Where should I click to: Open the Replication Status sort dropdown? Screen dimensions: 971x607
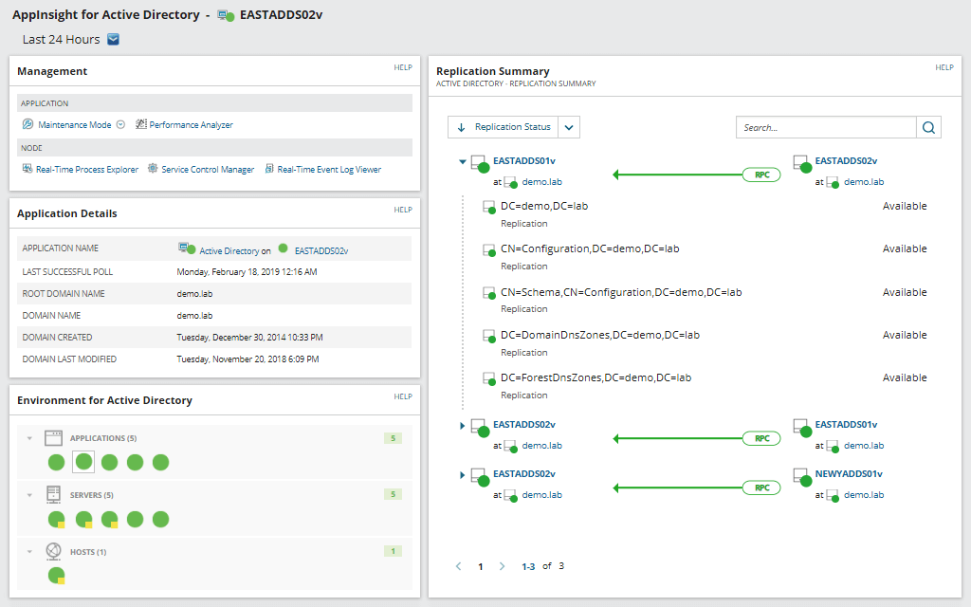coord(570,126)
